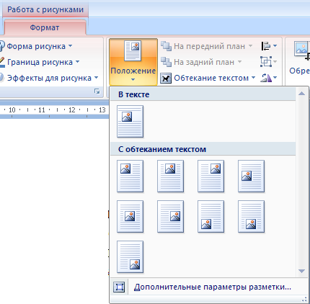Click the gallery scrollbar down arrow
The image size is (310, 304).
point(301,271)
